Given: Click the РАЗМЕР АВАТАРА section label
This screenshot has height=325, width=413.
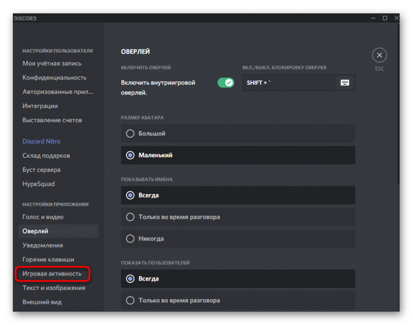Looking at the screenshot, I should click(x=142, y=118).
